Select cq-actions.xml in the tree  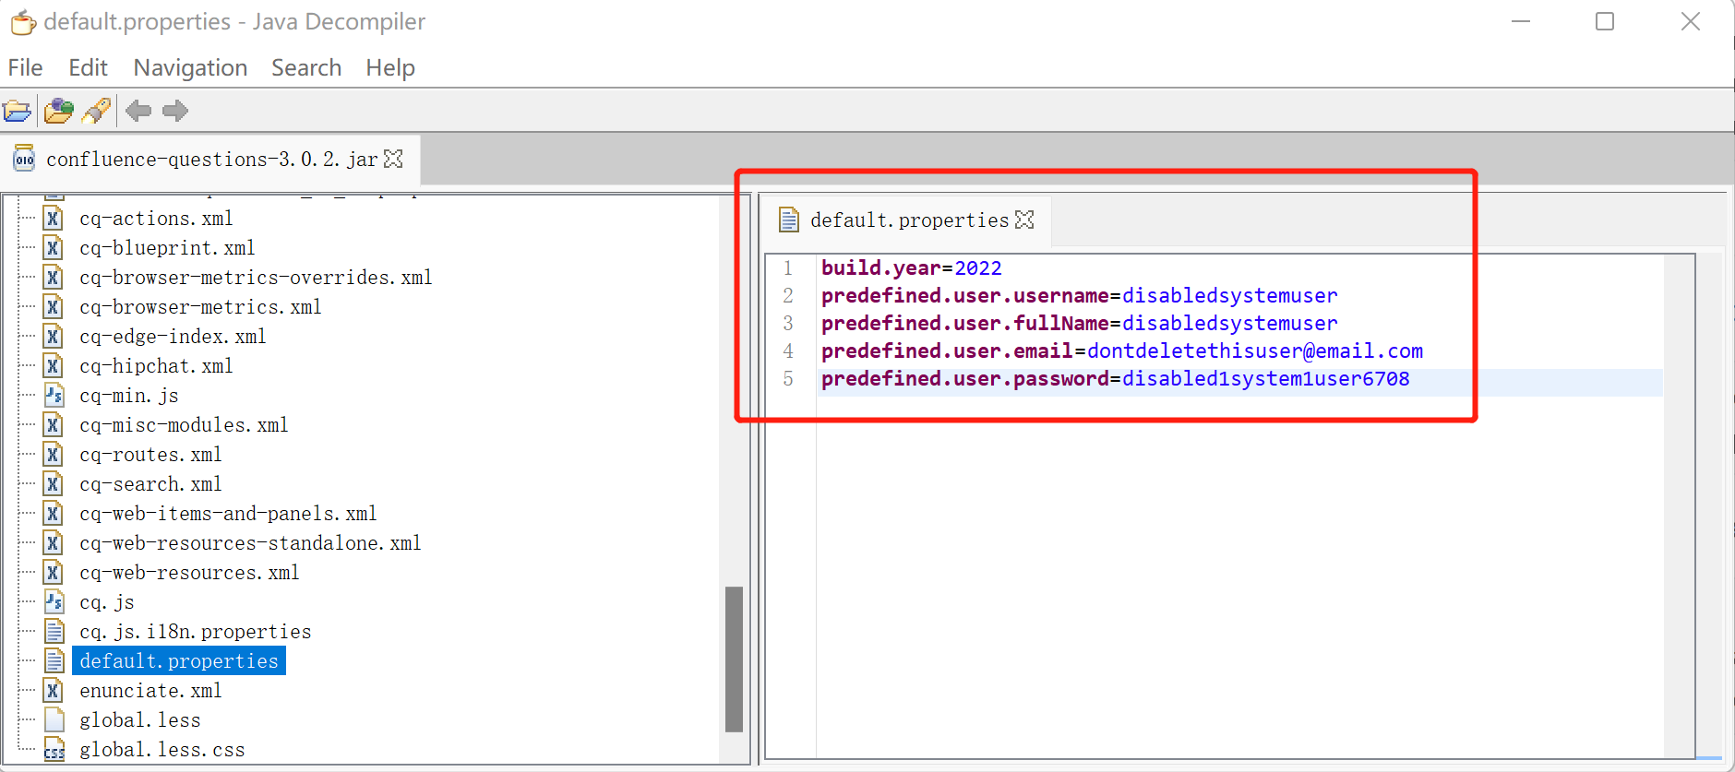[x=156, y=219]
